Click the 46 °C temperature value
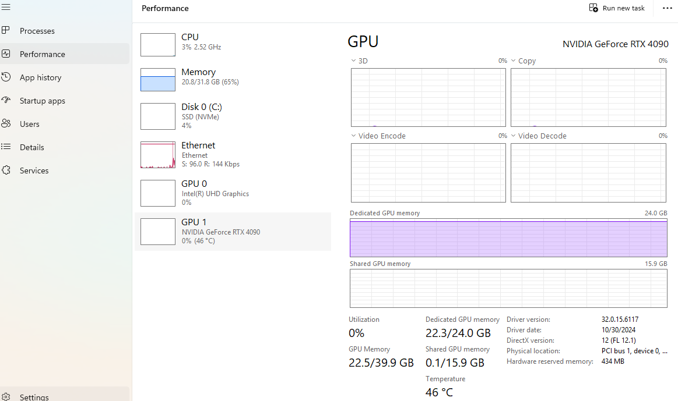 tap(439, 392)
